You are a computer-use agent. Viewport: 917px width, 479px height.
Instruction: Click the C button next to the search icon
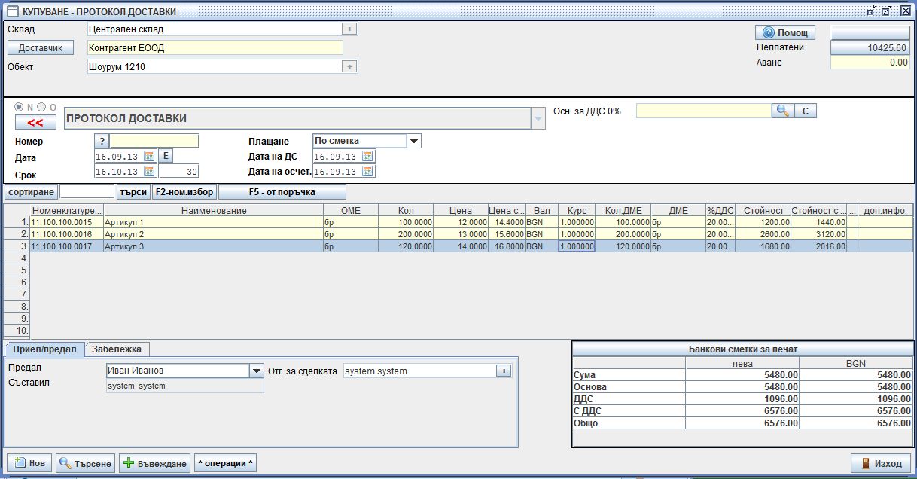805,111
